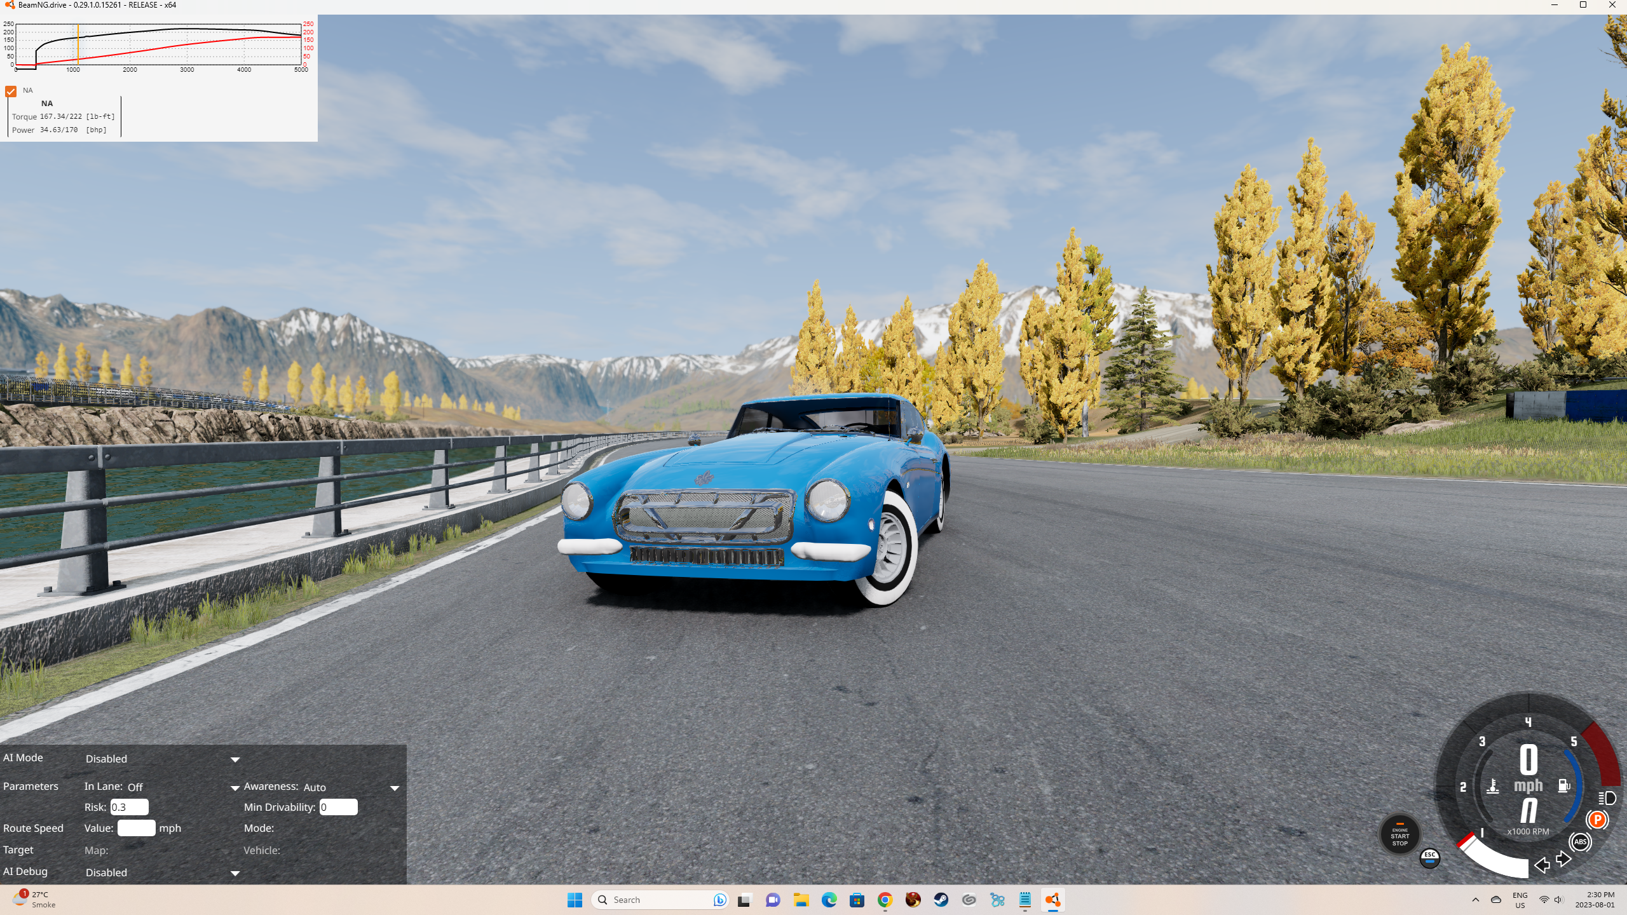Click the speed readout 0 mph
The height and width of the screenshot is (915, 1627).
tap(1528, 769)
